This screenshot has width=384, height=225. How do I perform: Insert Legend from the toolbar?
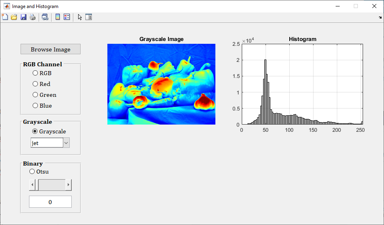(x=67, y=17)
